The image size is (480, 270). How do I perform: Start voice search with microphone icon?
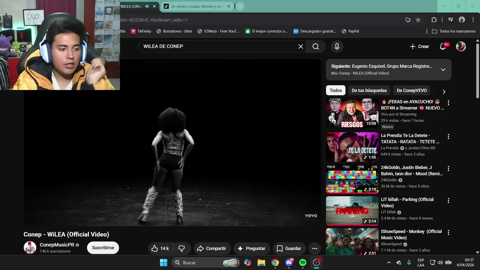click(x=337, y=46)
